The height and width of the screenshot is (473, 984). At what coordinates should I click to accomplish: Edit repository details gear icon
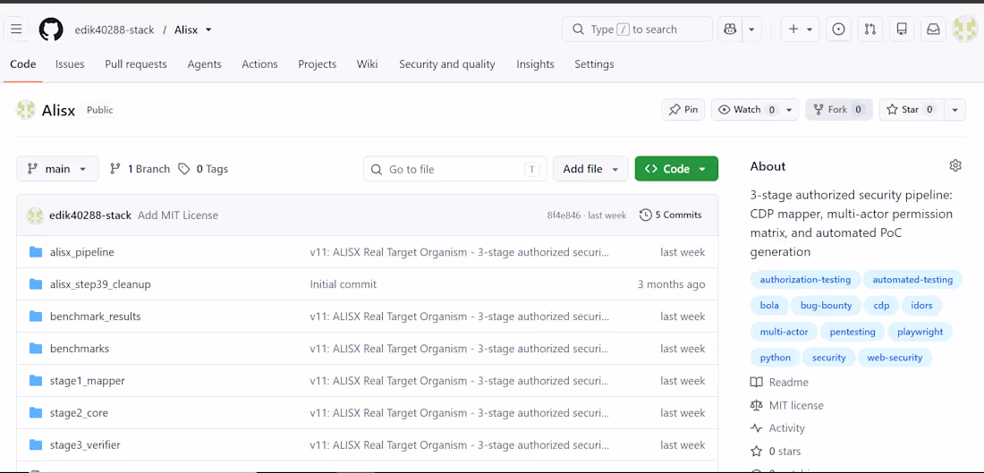click(x=955, y=165)
